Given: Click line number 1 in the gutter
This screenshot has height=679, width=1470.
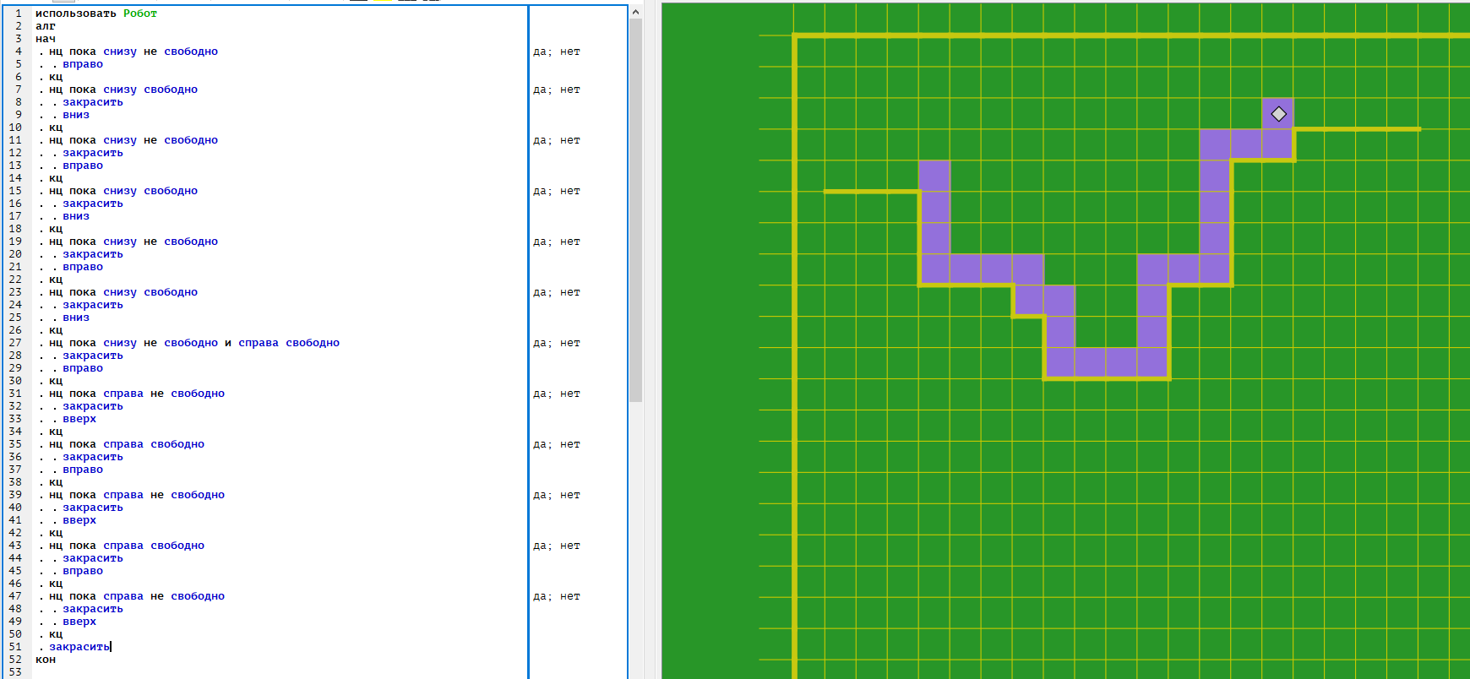Looking at the screenshot, I should coord(18,14).
